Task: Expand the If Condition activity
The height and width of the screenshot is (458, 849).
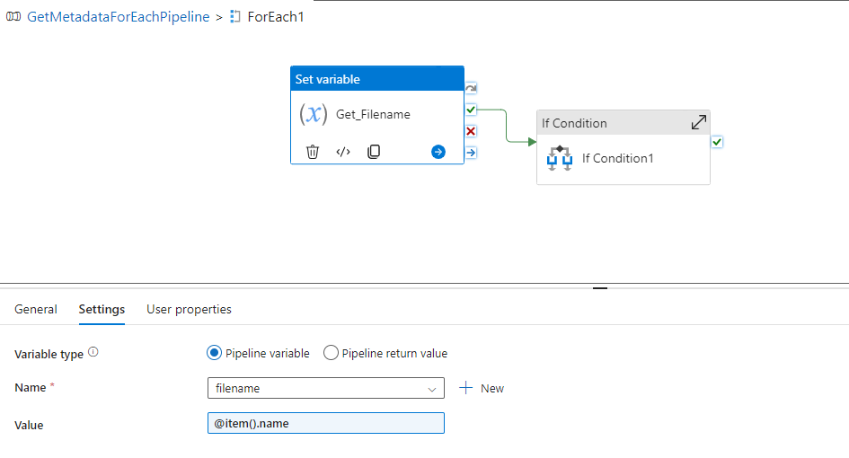Action: point(698,122)
